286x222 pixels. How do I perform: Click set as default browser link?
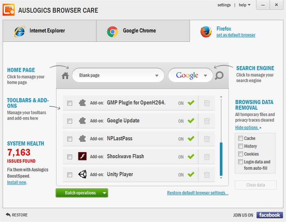click(x=236, y=35)
